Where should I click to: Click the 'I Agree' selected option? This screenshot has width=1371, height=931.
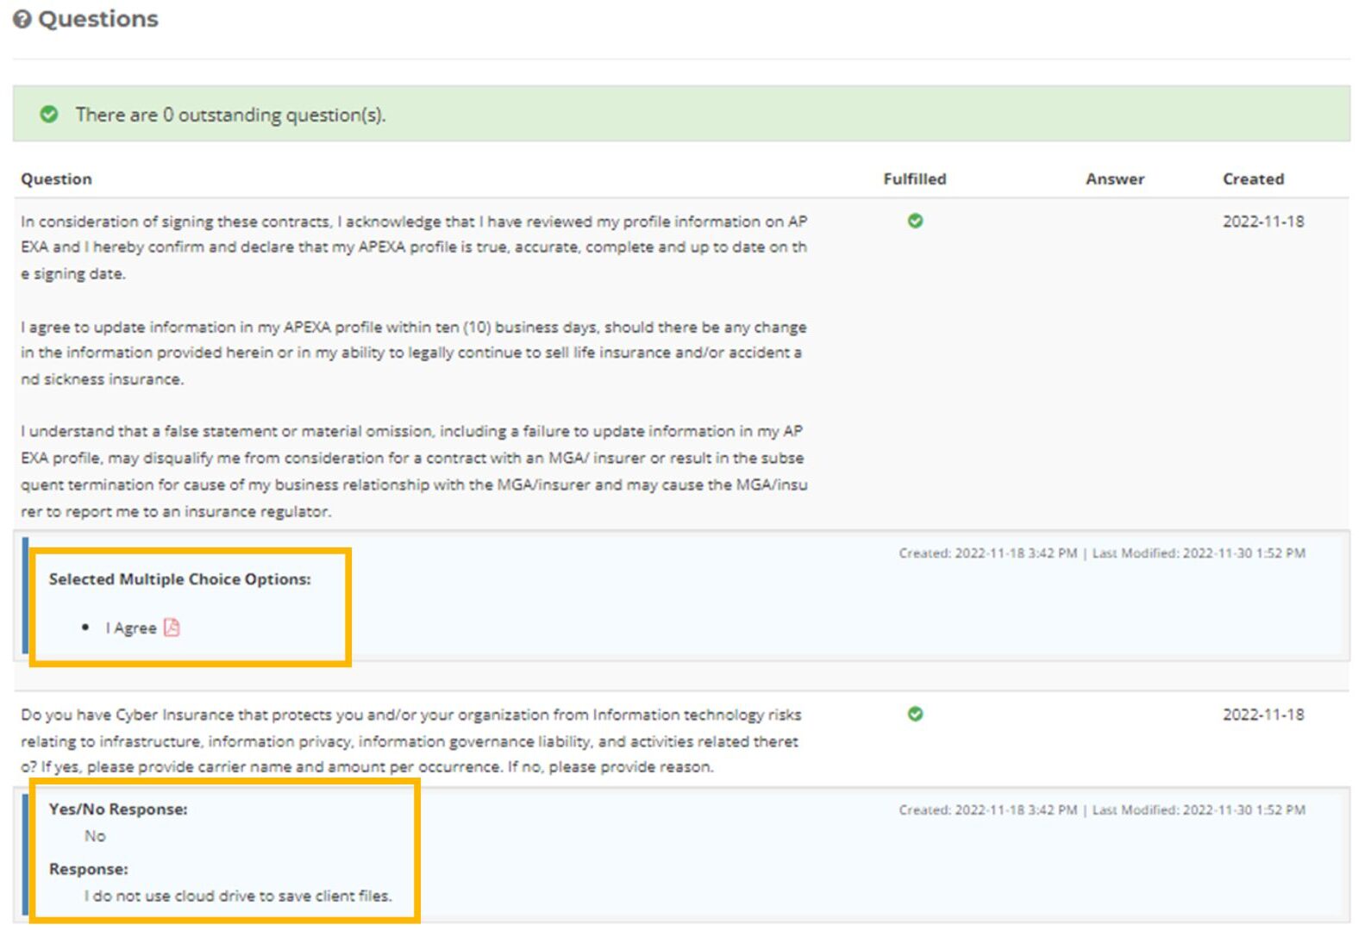(x=131, y=628)
